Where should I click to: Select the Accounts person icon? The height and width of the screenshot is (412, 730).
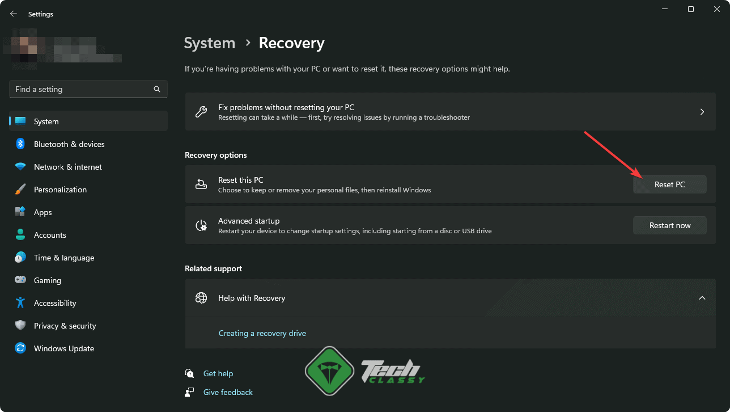coord(21,234)
